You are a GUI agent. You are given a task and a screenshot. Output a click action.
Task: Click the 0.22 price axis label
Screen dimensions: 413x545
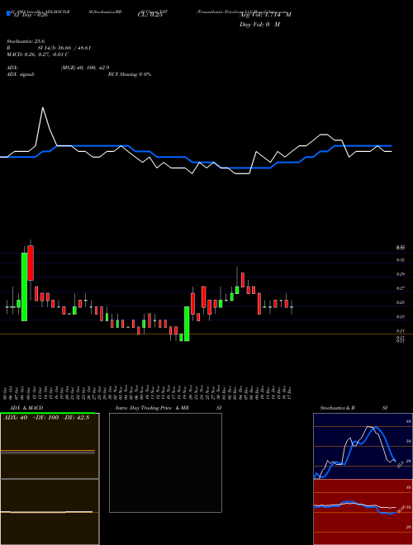(x=400, y=316)
